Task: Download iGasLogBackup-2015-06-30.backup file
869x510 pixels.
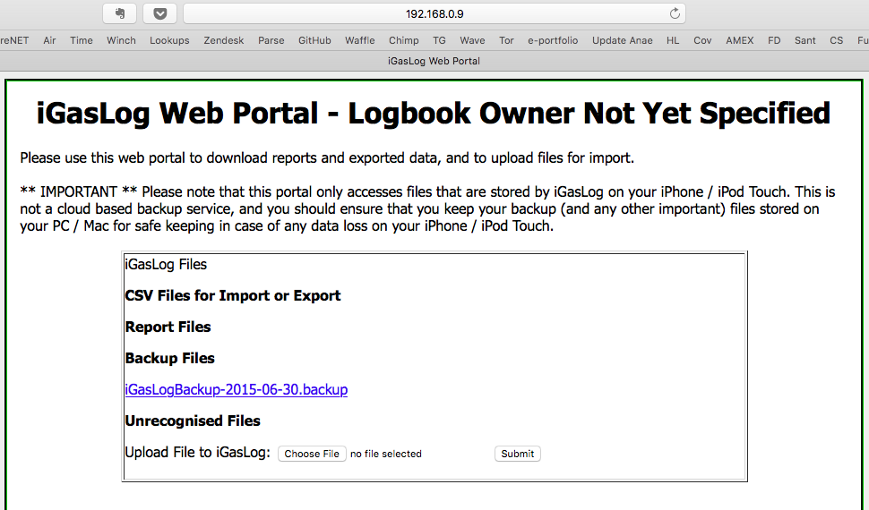Action: click(237, 389)
